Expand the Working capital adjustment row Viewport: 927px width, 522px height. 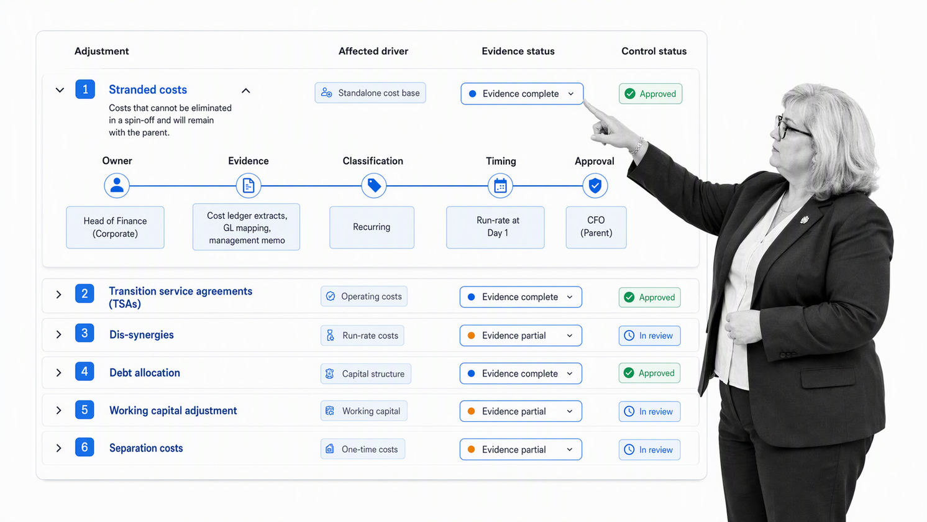[x=58, y=411]
